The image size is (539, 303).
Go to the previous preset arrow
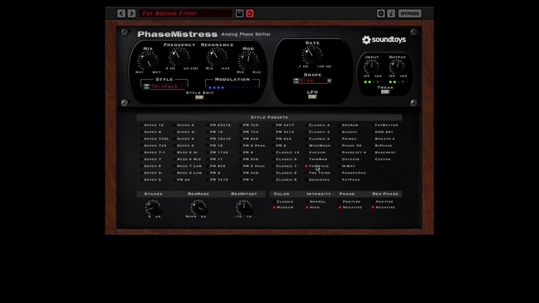[121, 13]
